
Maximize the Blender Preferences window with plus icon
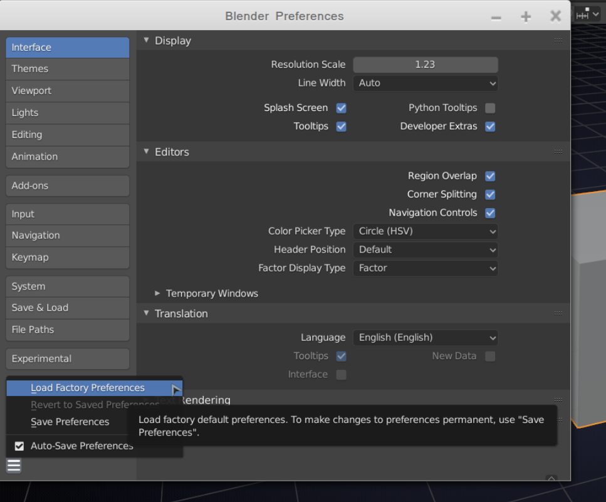click(x=526, y=17)
